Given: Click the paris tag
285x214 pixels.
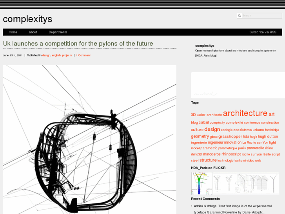Looking at the screenshot, I should (x=242, y=148).
